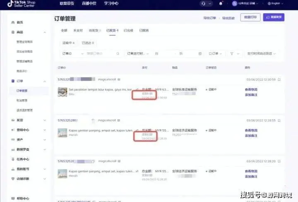Switch to the 已取消 tab

[x=144, y=30]
